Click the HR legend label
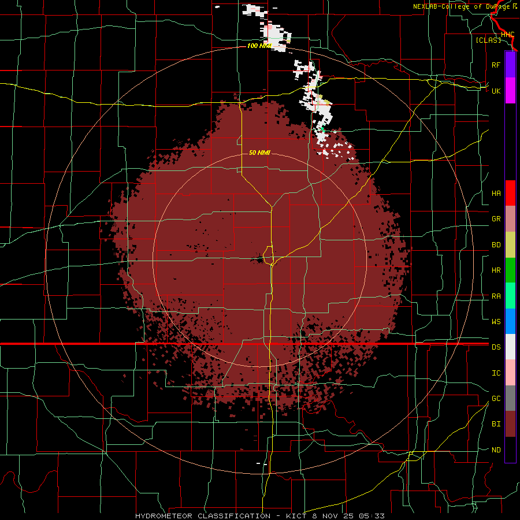Screen dimensions: 520x520 [x=496, y=270]
